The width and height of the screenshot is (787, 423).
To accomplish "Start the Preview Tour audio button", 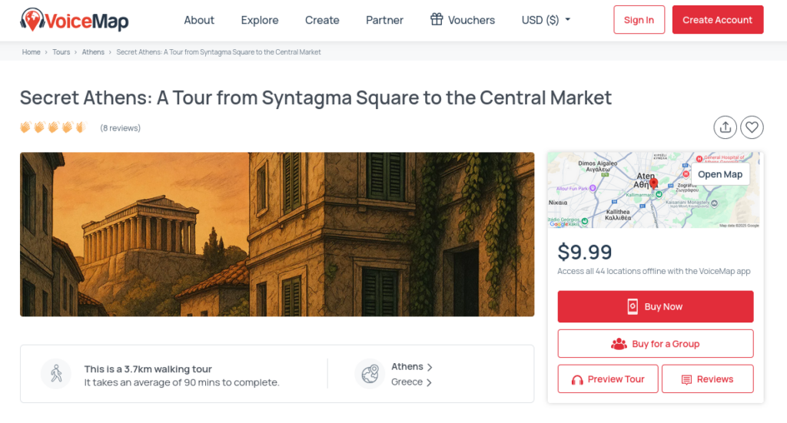I will click(607, 379).
